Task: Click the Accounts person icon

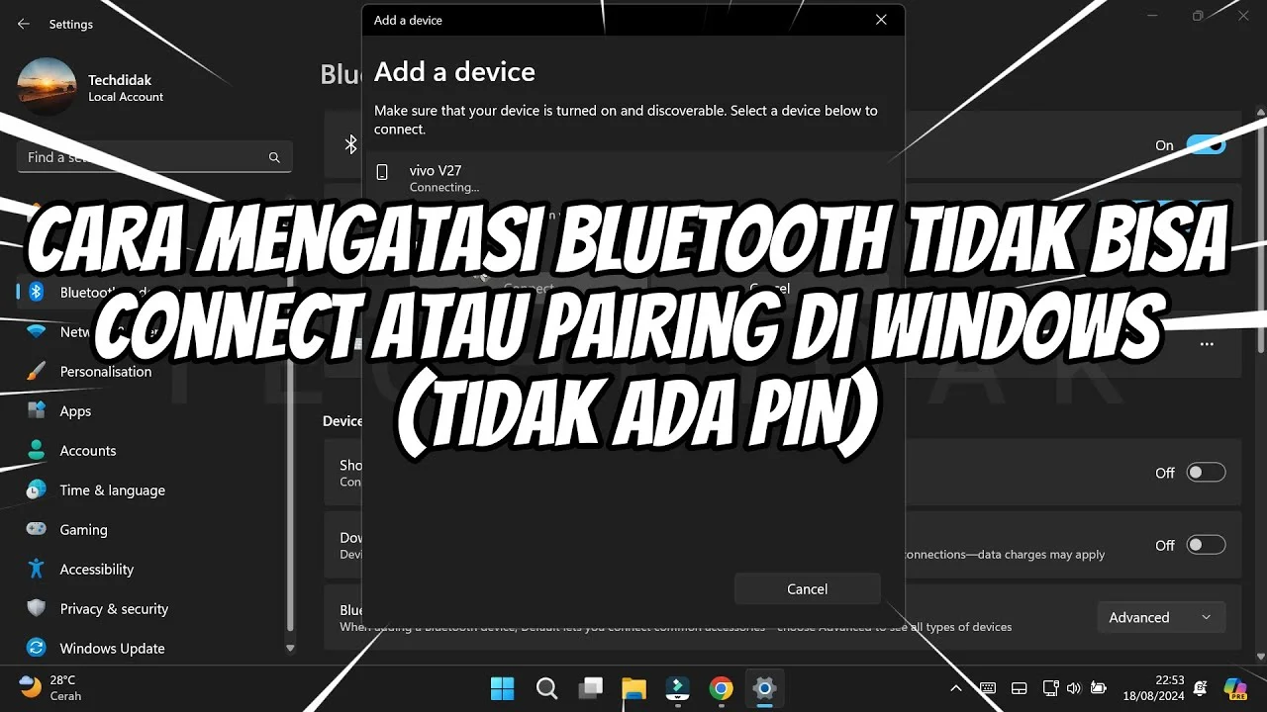Action: (x=37, y=450)
